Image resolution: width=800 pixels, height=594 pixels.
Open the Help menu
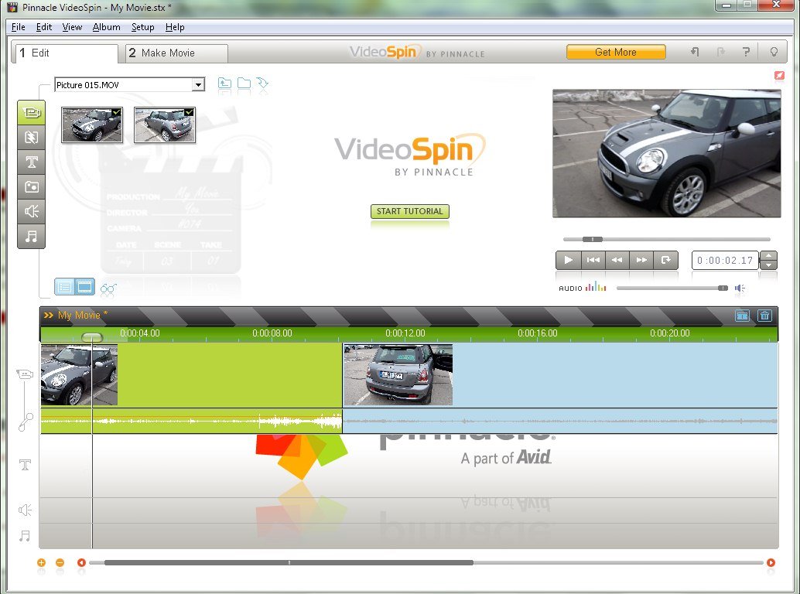pos(175,27)
